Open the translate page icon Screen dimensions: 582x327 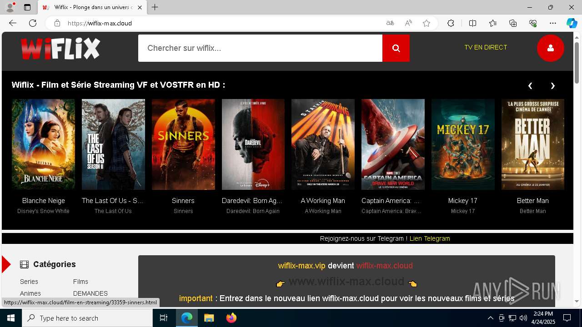pos(390,23)
